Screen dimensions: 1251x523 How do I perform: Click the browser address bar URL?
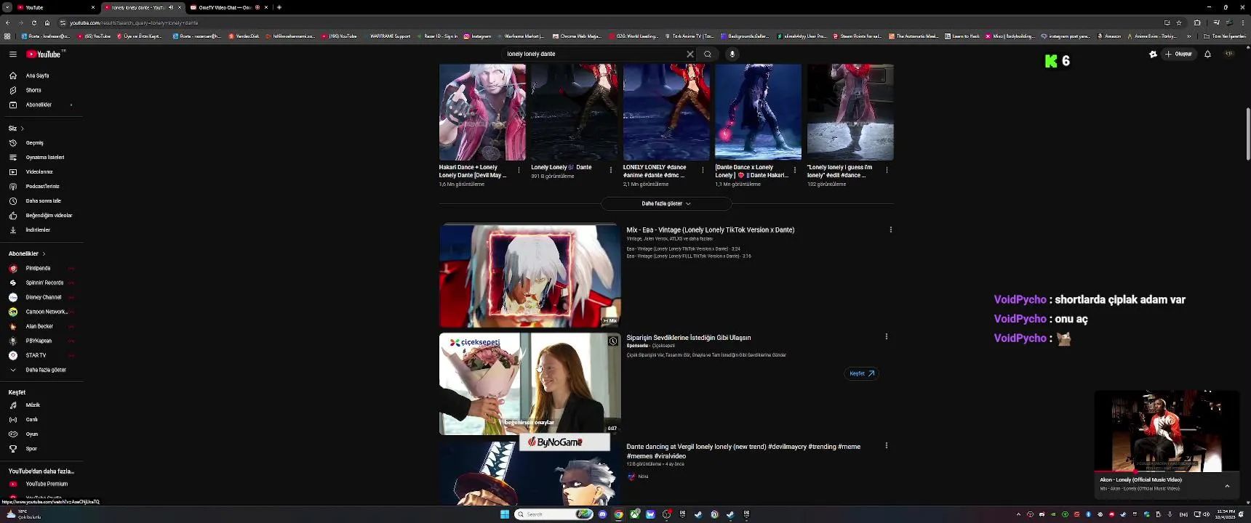[x=135, y=23]
